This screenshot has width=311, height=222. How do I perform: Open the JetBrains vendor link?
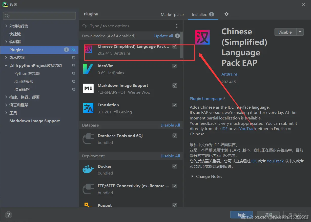[x=230, y=74]
